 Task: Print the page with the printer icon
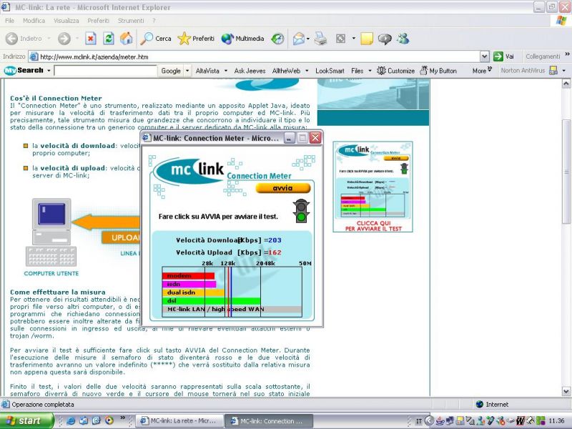320,39
